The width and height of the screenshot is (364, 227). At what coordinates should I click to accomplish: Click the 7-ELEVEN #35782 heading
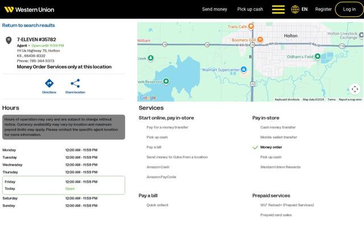36,39
